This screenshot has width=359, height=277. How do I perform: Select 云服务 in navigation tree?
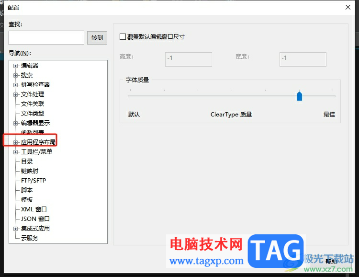pyautogui.click(x=30, y=238)
